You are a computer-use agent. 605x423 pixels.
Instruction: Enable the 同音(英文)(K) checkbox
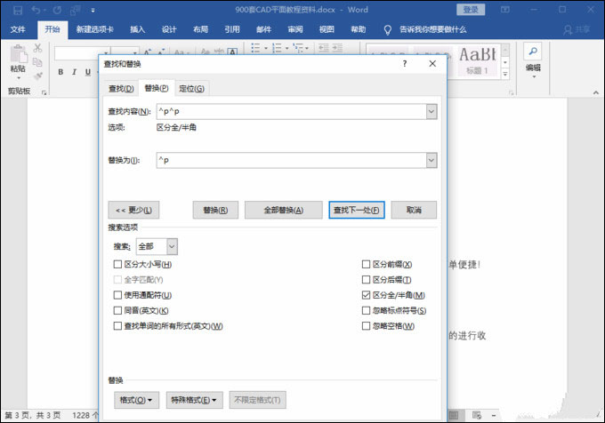pos(117,310)
